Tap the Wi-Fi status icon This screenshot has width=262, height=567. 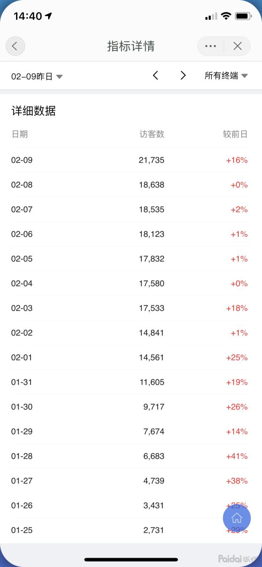pyautogui.click(x=226, y=16)
